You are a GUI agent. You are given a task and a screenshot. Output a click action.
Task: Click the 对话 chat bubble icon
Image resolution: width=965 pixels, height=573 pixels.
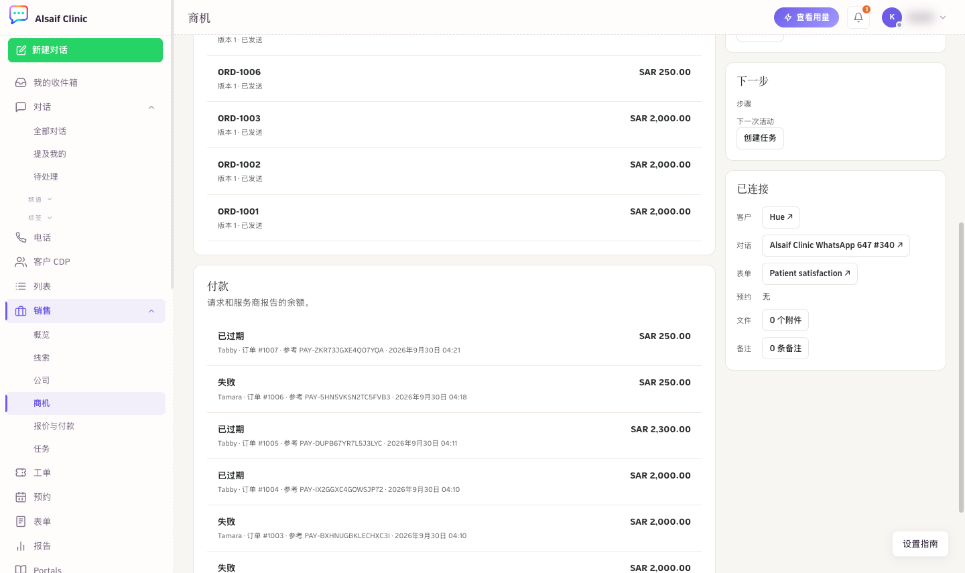pos(21,107)
